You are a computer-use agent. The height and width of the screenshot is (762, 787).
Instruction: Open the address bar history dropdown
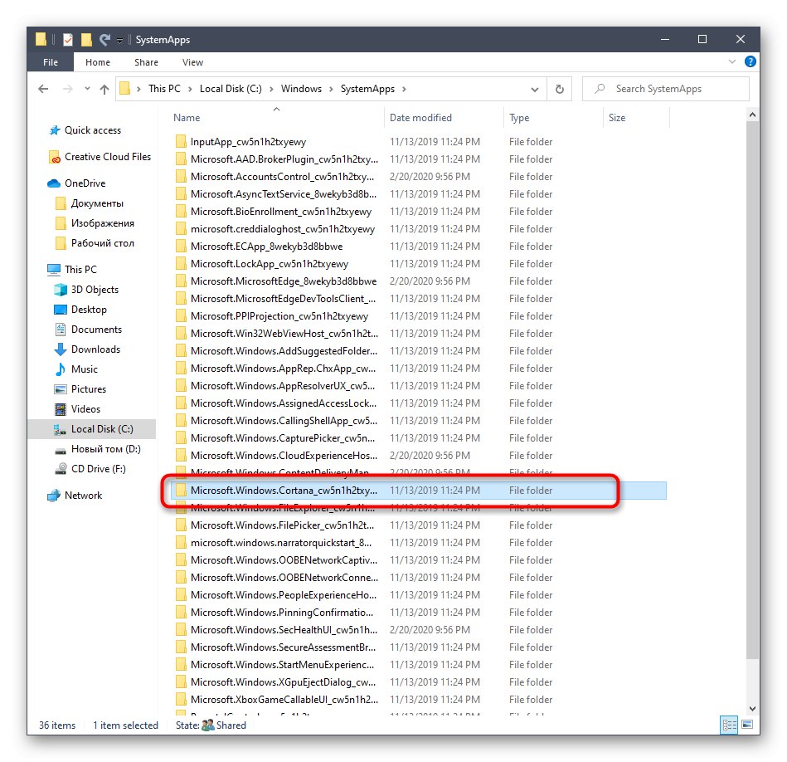[x=535, y=90]
